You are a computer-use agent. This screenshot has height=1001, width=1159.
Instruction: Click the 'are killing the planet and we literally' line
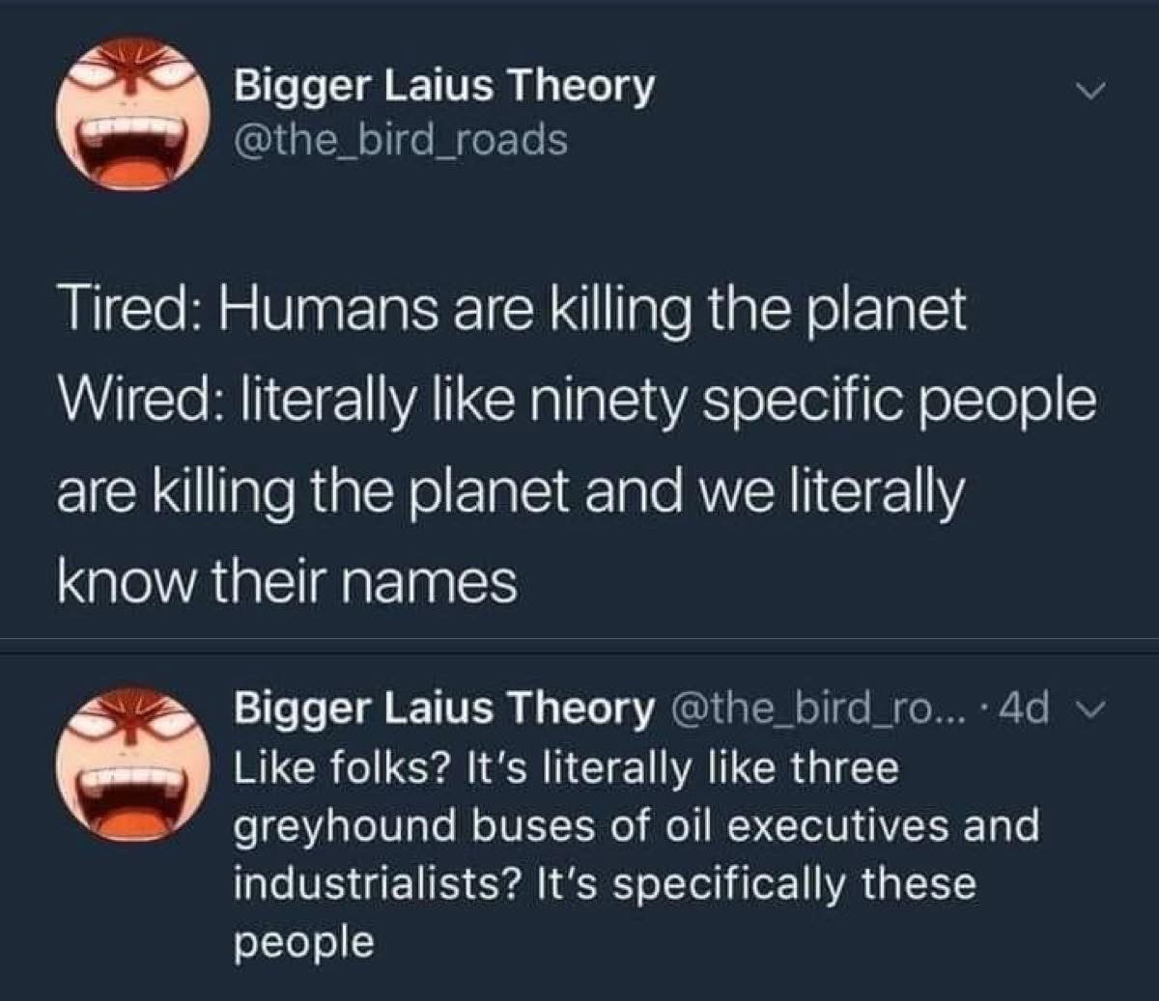coord(511,492)
